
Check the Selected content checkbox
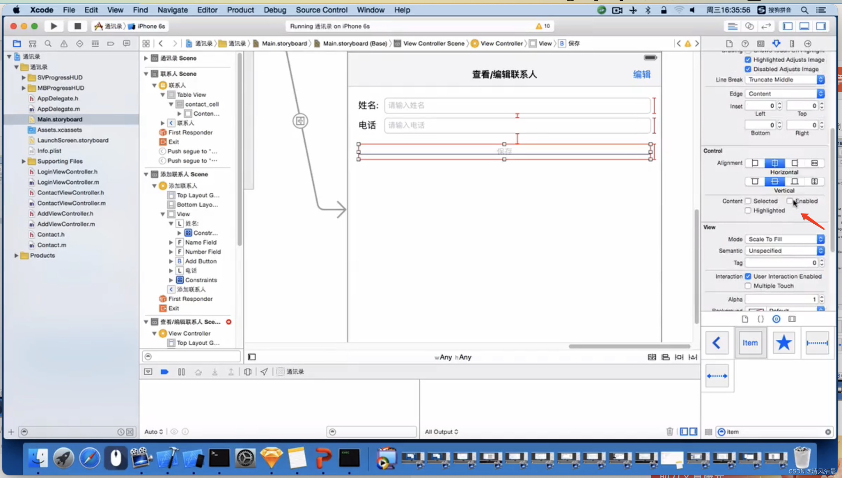pos(748,201)
